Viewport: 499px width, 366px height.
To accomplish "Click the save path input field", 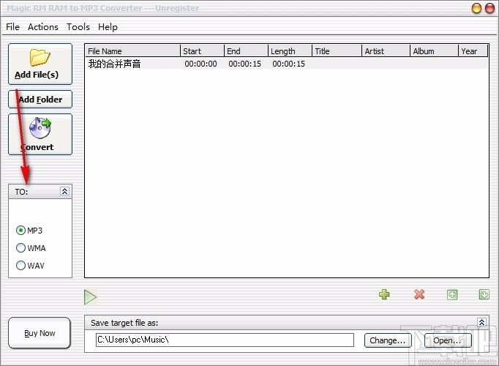I will [225, 340].
